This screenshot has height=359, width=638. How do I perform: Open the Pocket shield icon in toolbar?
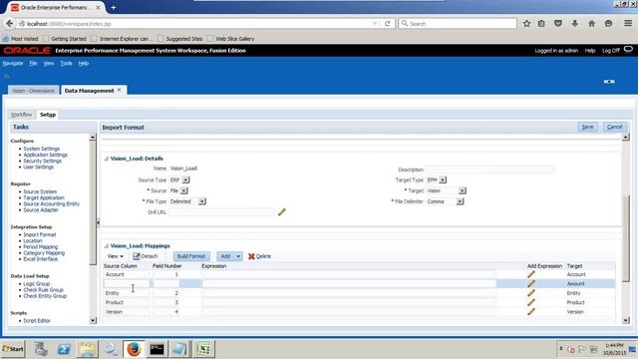(x=558, y=24)
